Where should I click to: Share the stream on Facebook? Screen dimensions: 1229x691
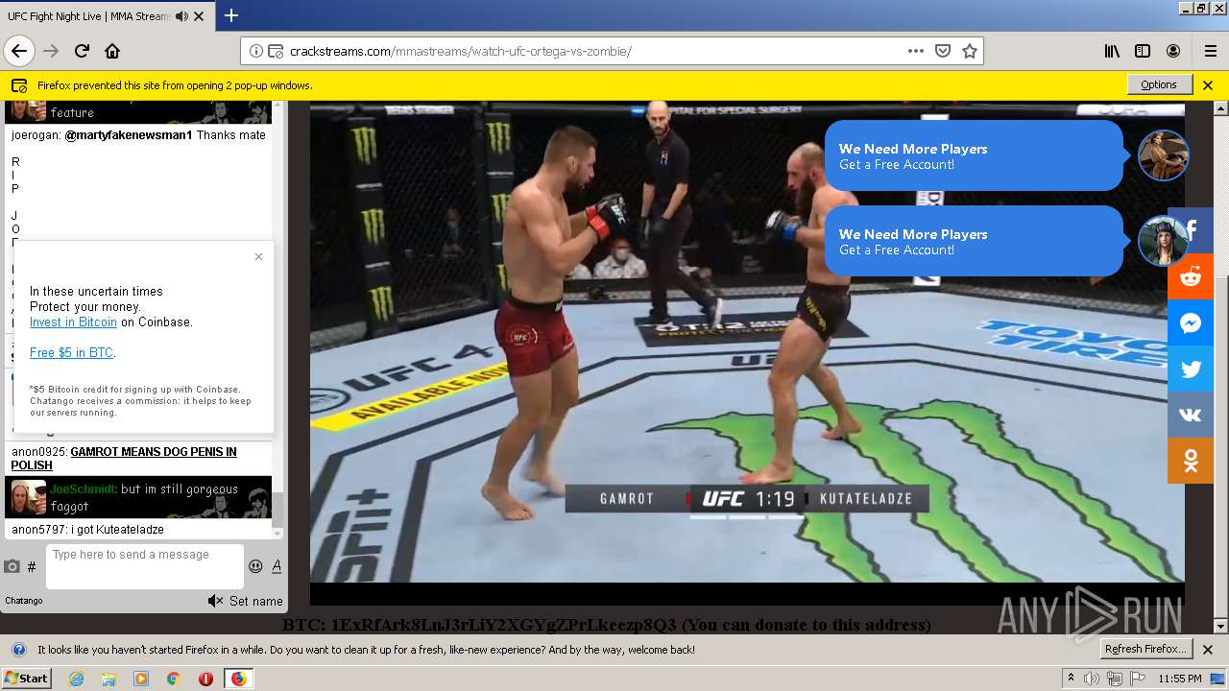coord(1191,230)
